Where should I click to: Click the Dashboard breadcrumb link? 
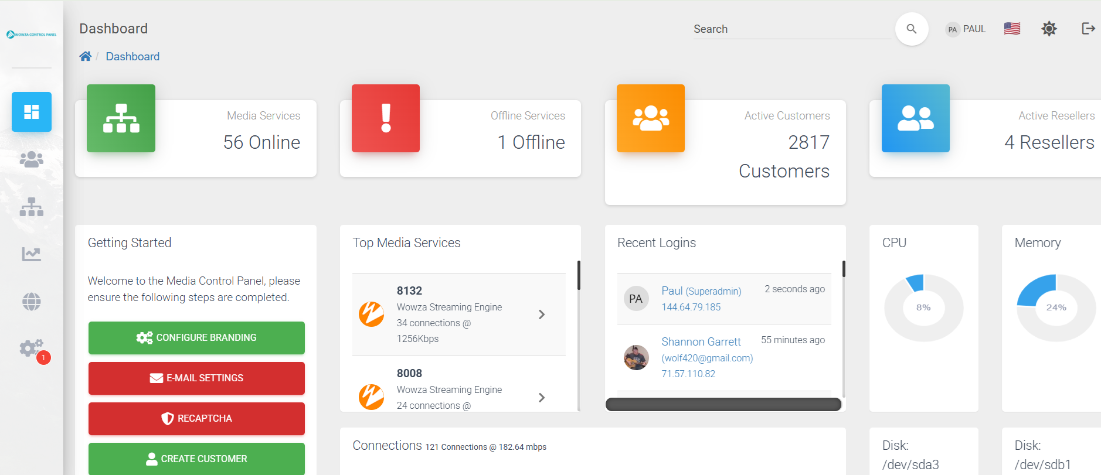(132, 56)
